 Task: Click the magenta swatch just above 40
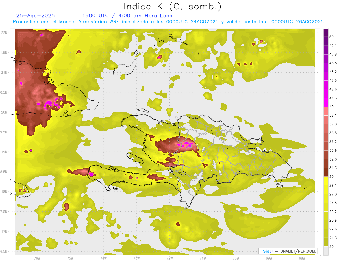coord(326,102)
